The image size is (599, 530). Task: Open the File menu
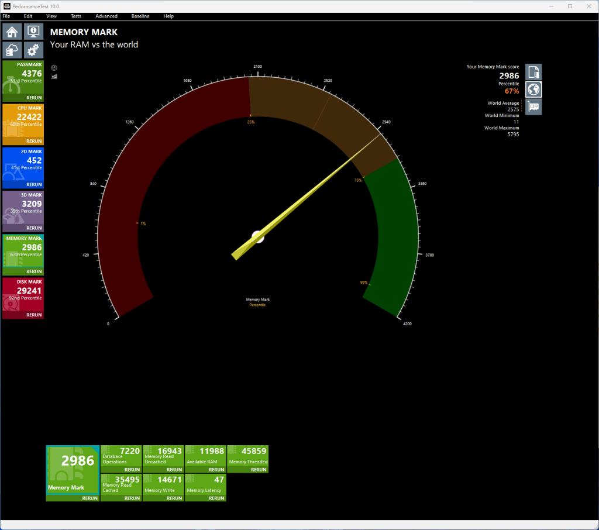(6, 16)
